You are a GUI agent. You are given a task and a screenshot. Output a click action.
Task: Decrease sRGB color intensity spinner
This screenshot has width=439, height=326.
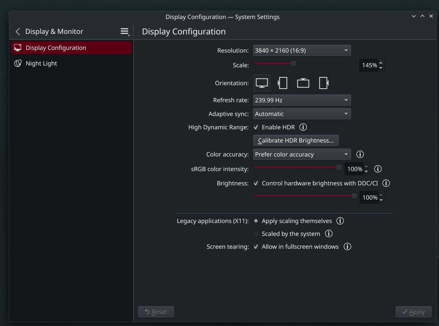point(366,172)
